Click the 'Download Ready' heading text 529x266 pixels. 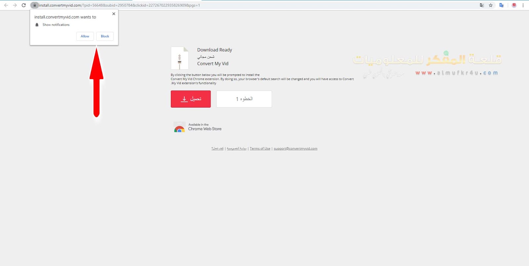(x=215, y=50)
